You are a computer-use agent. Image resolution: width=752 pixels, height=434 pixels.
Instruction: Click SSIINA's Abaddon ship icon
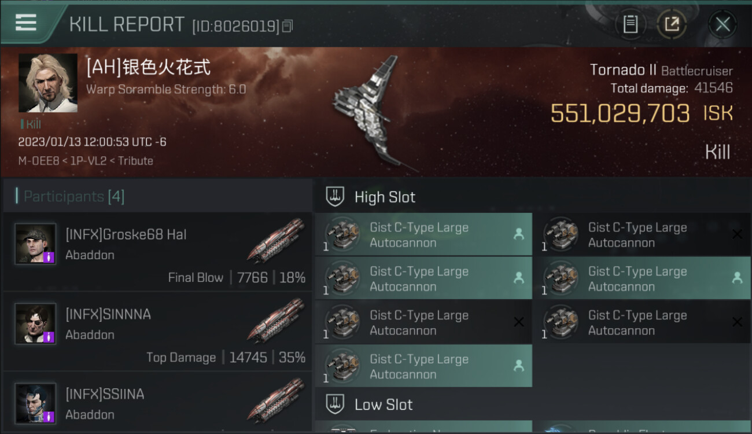coord(276,400)
